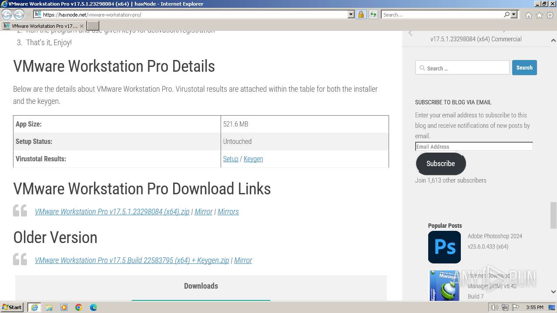Image resolution: width=557 pixels, height=313 pixels.
Task: Click the previous post left chevron
Action: click(410, 33)
